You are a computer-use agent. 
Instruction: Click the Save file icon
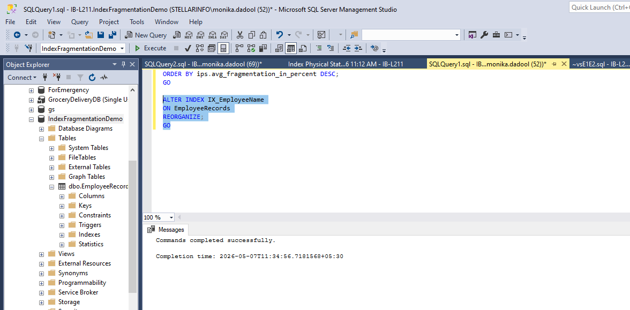[x=101, y=35]
